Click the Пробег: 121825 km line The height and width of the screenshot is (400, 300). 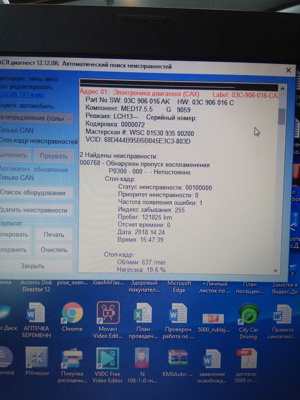[x=145, y=217]
